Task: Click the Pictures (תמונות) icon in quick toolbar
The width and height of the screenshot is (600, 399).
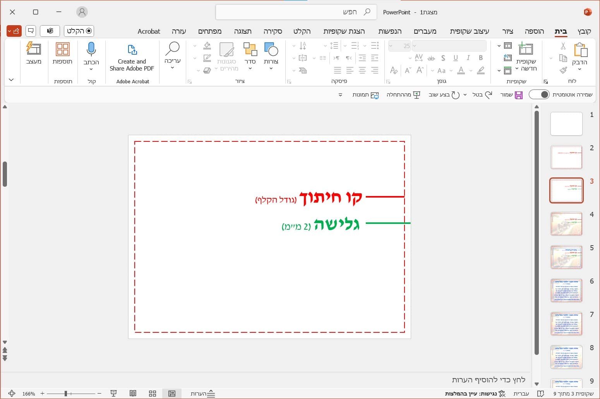Action: tap(375, 95)
